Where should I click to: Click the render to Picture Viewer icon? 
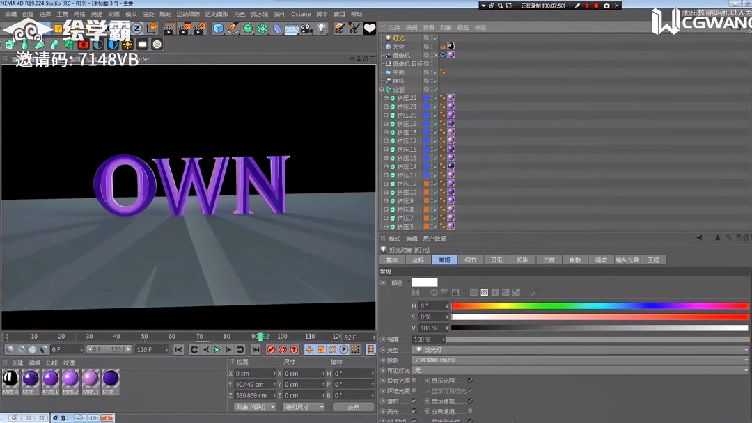coord(182,28)
